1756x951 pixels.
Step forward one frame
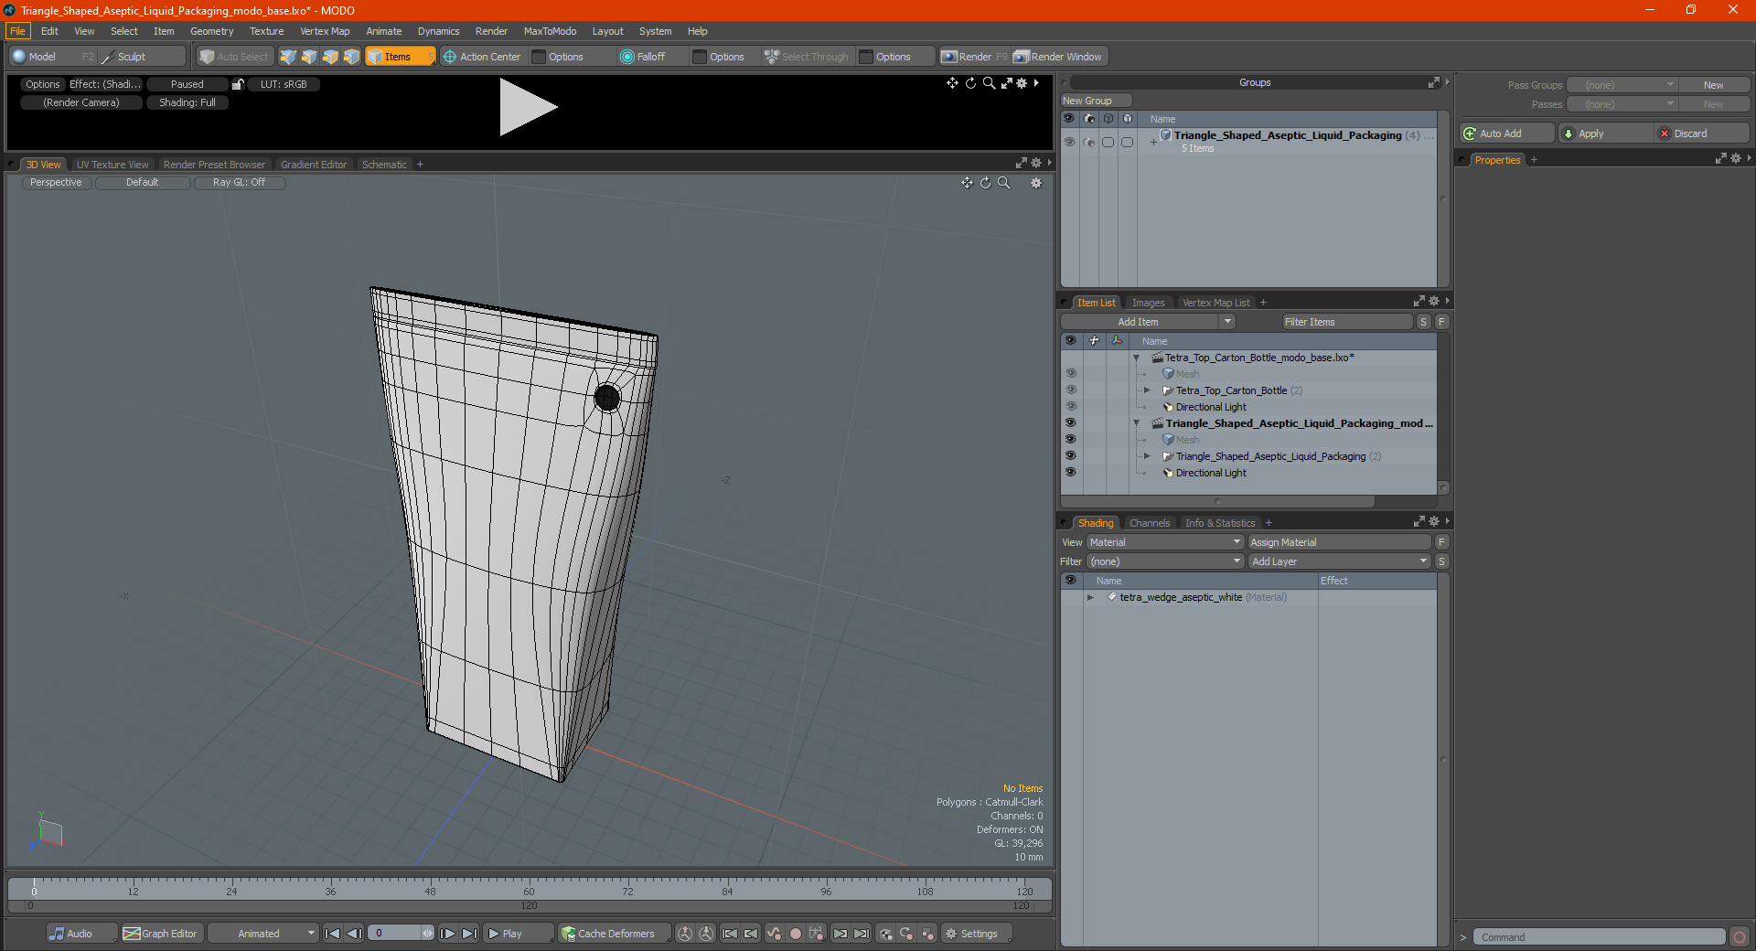(447, 934)
